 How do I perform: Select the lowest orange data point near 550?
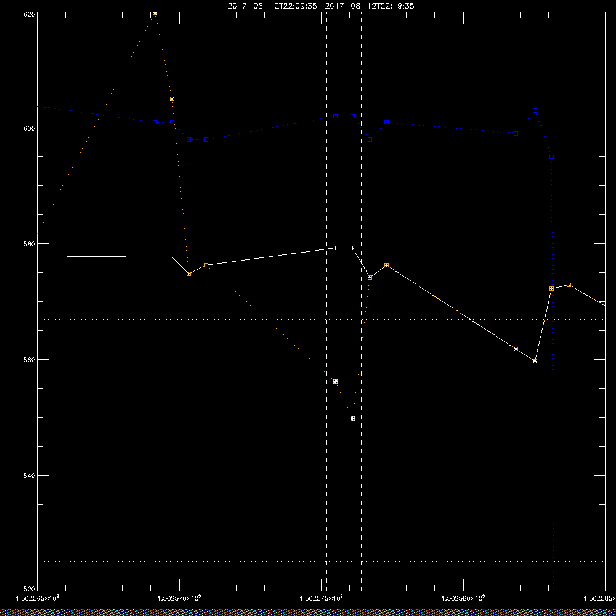click(x=352, y=418)
